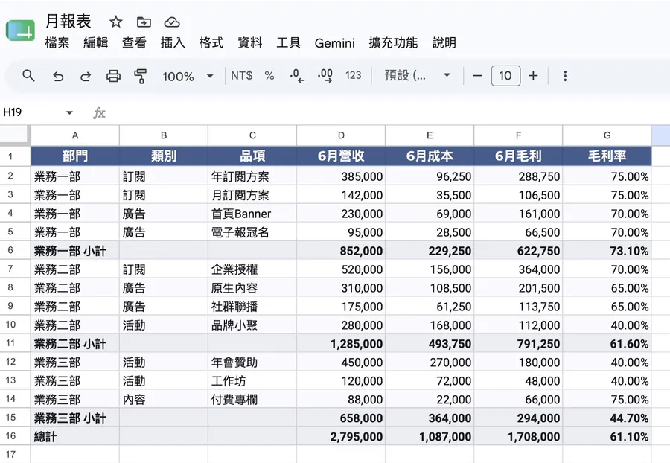This screenshot has height=463, width=670.
Task: Open the 插入 menu
Action: pyautogui.click(x=172, y=42)
